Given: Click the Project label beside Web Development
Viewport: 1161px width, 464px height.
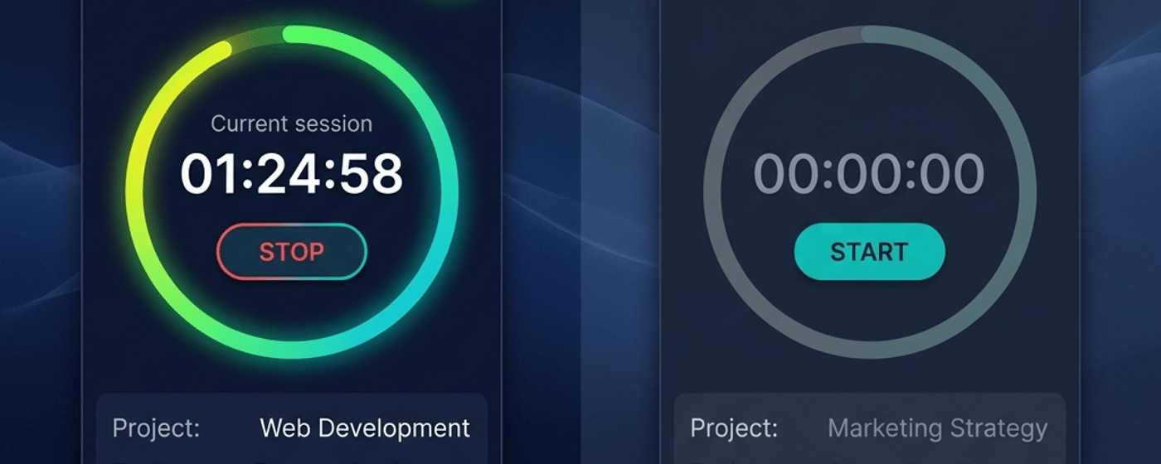Looking at the screenshot, I should pyautogui.click(x=156, y=428).
